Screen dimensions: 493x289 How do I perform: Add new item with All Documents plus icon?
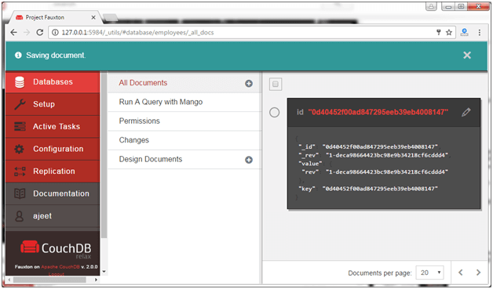(x=249, y=84)
